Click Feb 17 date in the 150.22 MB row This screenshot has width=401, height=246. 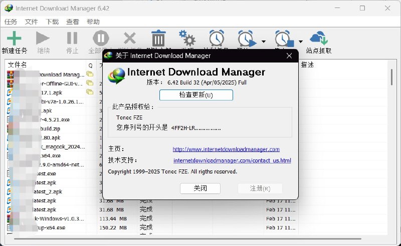(281, 227)
